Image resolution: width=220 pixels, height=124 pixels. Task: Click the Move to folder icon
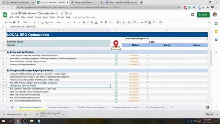click(66, 13)
